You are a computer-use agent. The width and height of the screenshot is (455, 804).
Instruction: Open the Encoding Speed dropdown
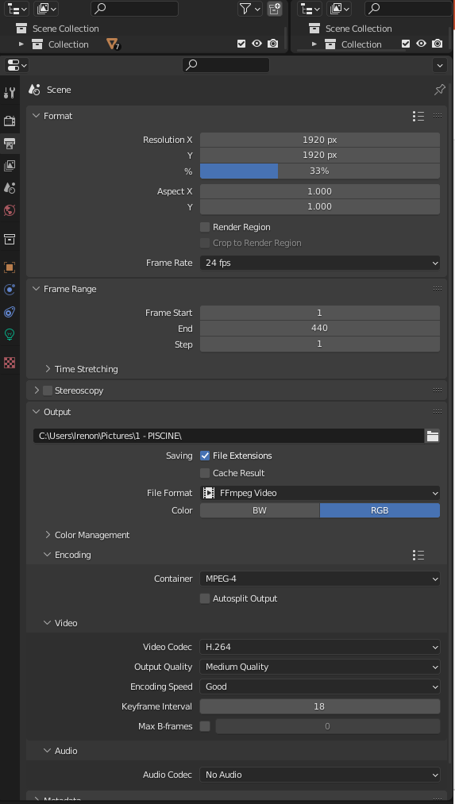point(319,687)
